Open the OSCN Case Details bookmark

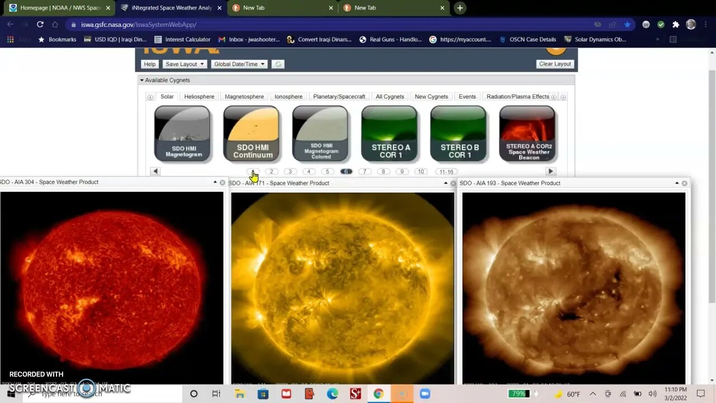click(527, 39)
